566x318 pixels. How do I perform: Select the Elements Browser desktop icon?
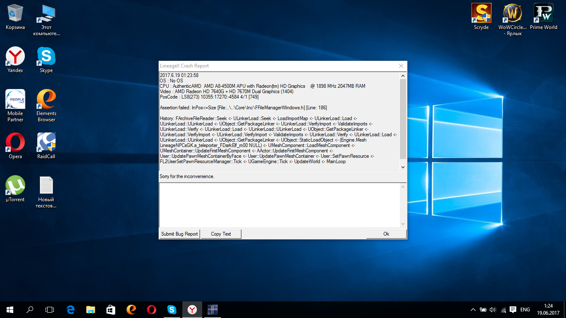pyautogui.click(x=46, y=100)
